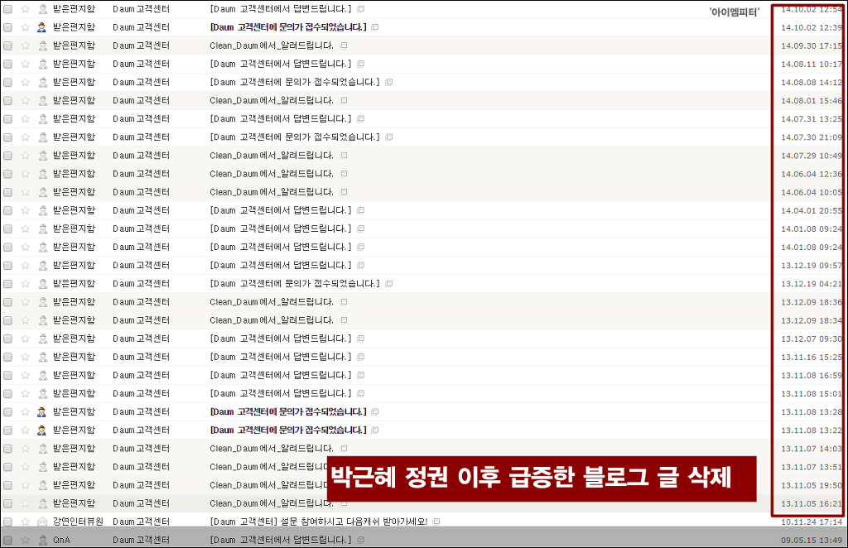Screen dimensions: 848x548
Task: Star the email dated 14.10.02 12:54
Action: pyautogui.click(x=25, y=9)
